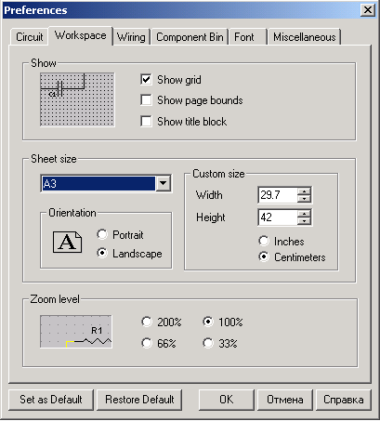Click the A3 sheet size field
380x421 pixels.
point(98,184)
